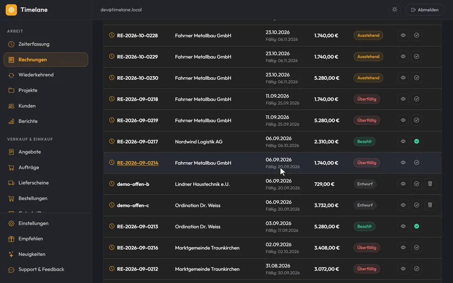Open Angebote in the sidebar
The width and height of the screenshot is (453, 283).
click(x=46, y=152)
